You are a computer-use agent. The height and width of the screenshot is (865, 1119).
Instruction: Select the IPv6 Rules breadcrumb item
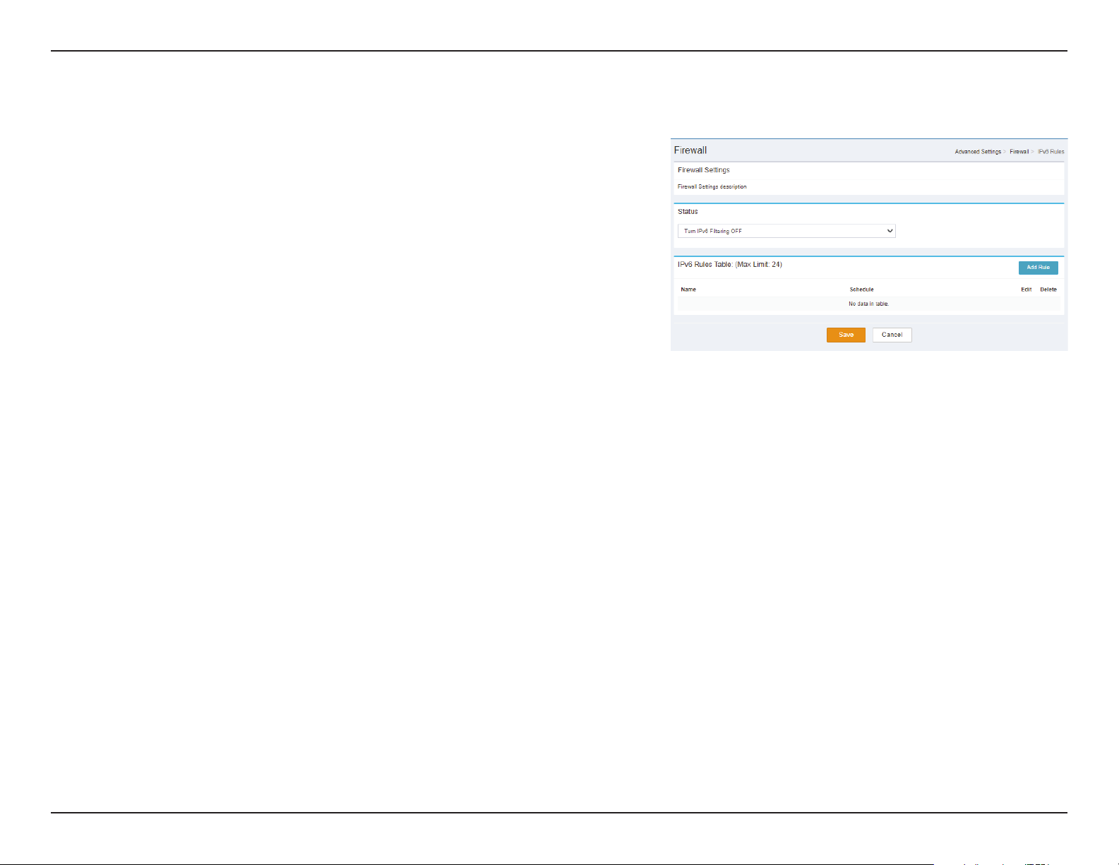(1051, 152)
